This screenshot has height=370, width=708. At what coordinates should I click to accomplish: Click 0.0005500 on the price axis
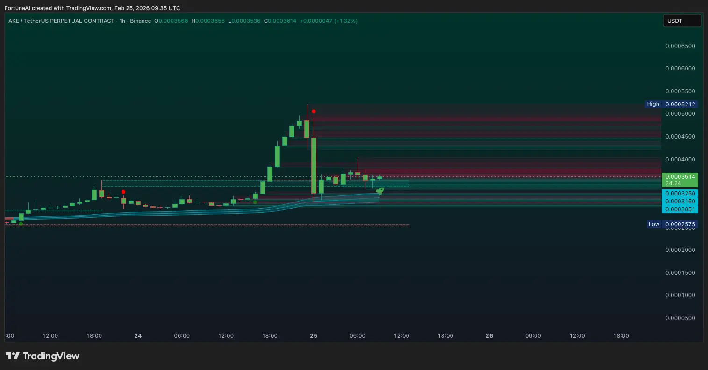point(680,91)
